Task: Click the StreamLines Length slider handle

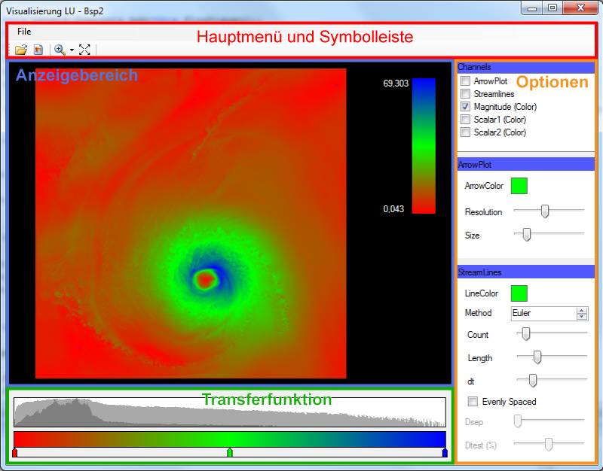Action: coord(537,358)
